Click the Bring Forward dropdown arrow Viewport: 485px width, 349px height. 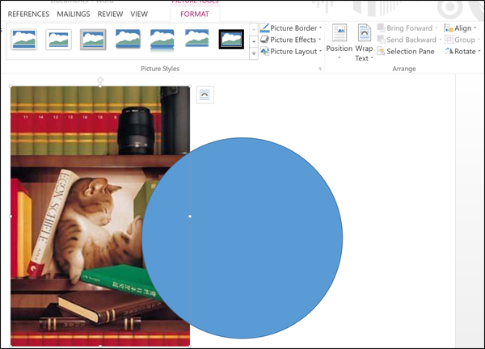[x=436, y=28]
